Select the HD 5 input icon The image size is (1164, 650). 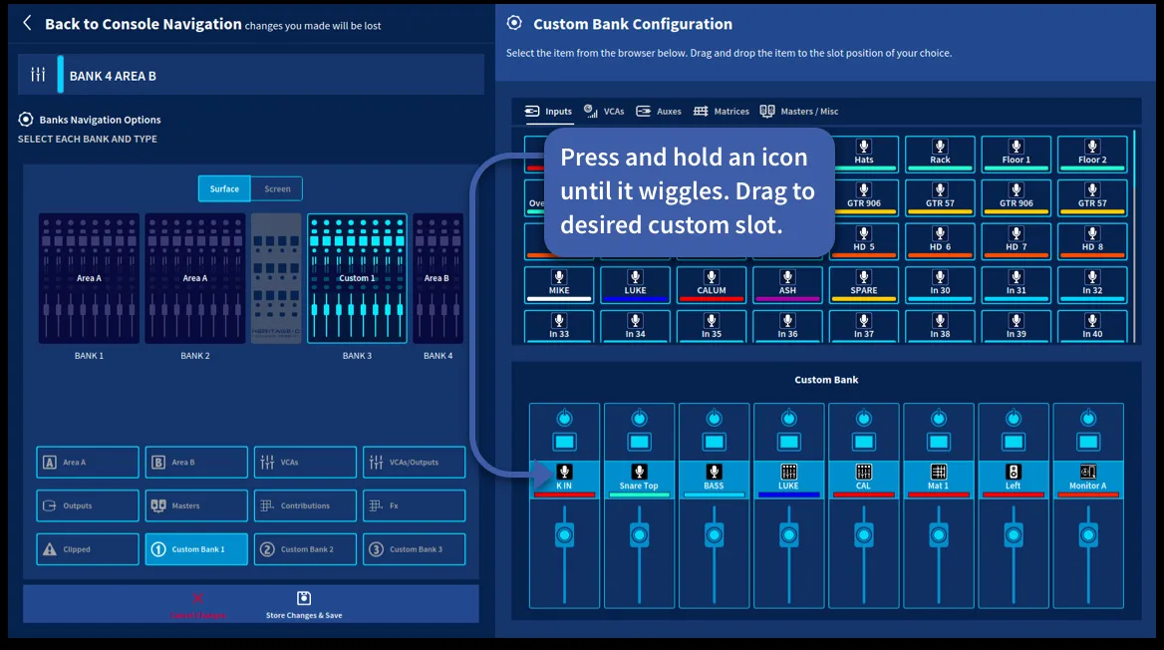[863, 240]
